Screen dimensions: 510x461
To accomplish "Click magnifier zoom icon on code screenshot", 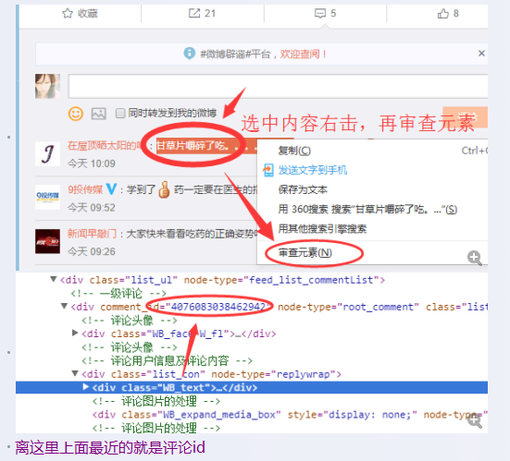I will (x=475, y=420).
